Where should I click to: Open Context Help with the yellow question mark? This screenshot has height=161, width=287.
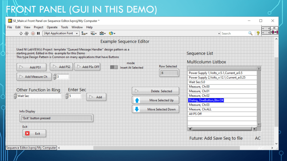pos(258,33)
